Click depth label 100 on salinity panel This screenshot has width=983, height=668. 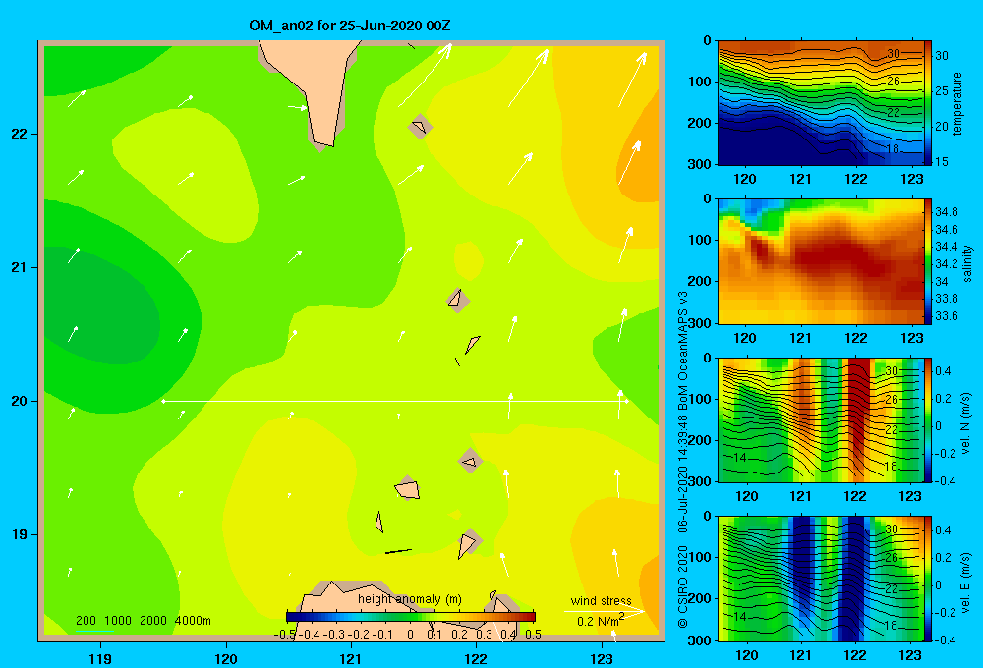click(x=699, y=240)
